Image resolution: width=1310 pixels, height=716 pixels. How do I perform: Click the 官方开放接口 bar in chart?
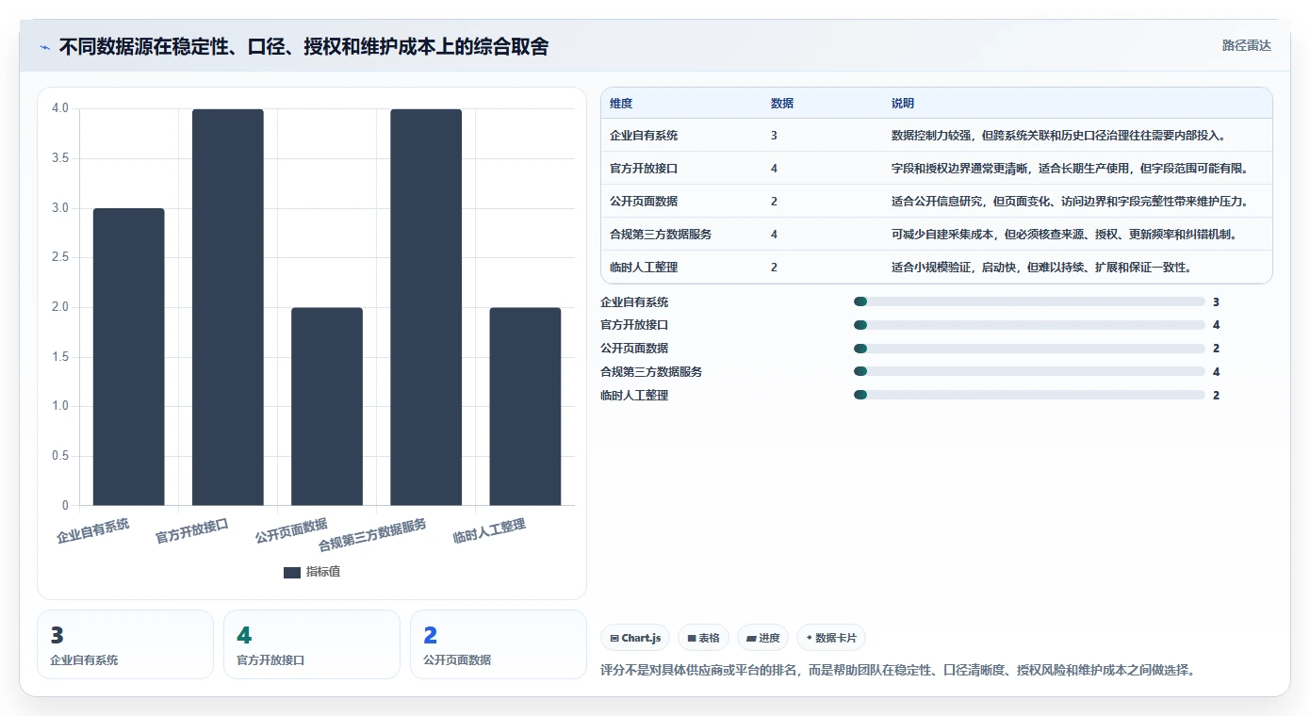click(228, 307)
